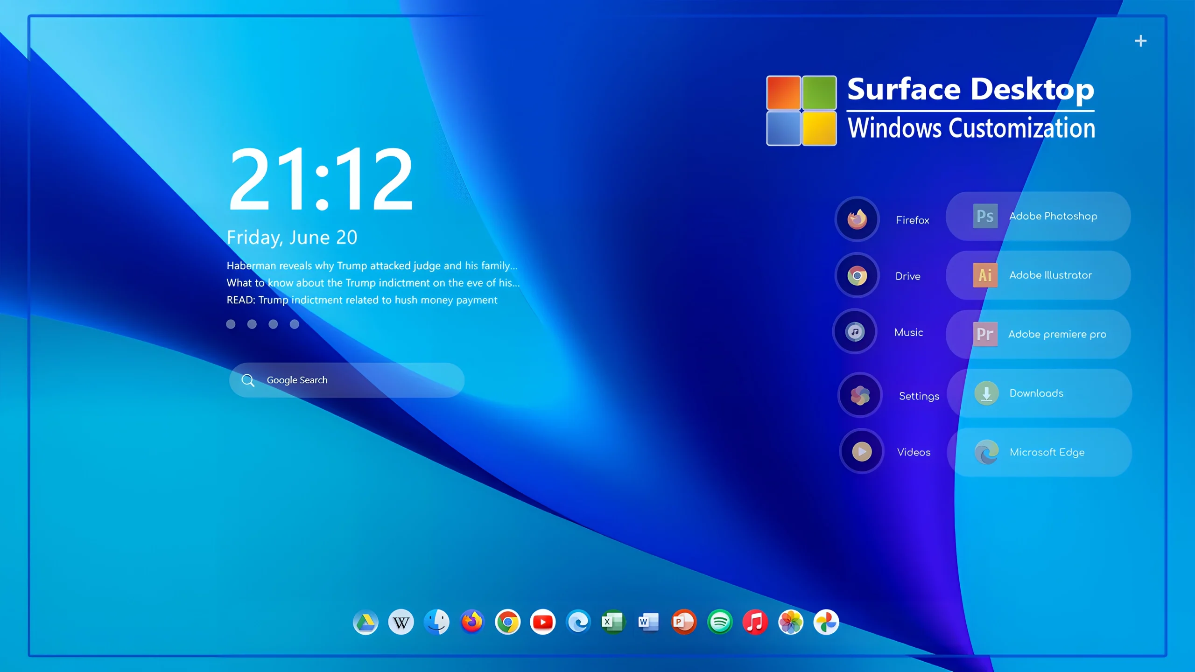Click the round Videos play icon
The height and width of the screenshot is (672, 1195).
click(x=862, y=451)
